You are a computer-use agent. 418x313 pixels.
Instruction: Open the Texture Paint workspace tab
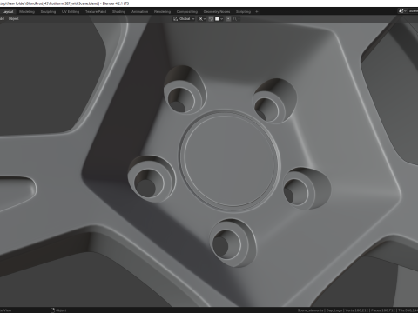(96, 12)
